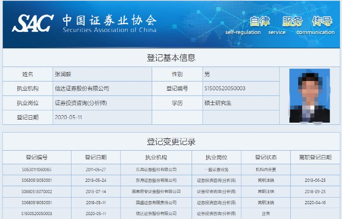Image resolution: width=342 pixels, height=219 pixels.
Task: Click the SAC logo in the header
Action: [x=33, y=23]
